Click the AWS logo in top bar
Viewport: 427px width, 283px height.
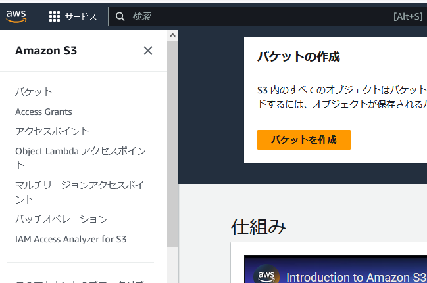coord(16,16)
